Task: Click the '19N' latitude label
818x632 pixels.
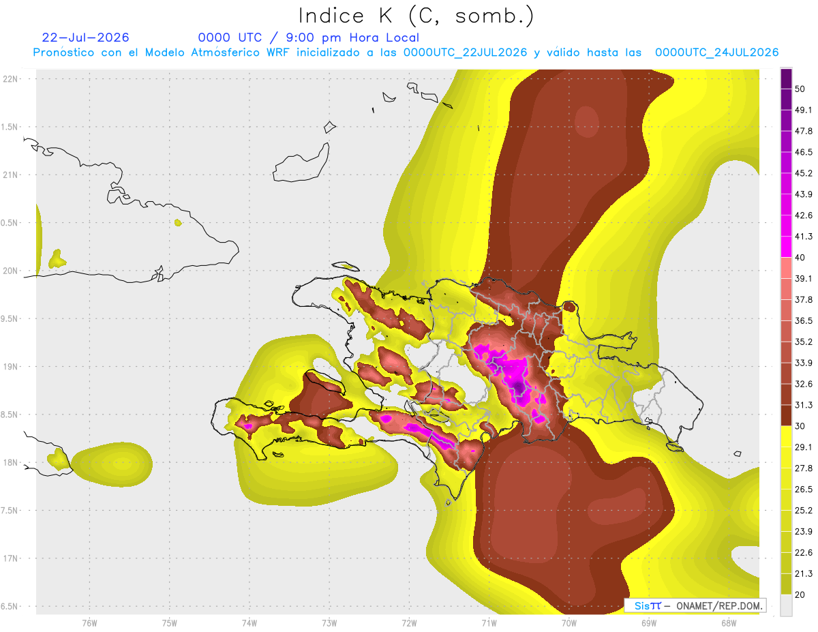Action: tap(12, 367)
